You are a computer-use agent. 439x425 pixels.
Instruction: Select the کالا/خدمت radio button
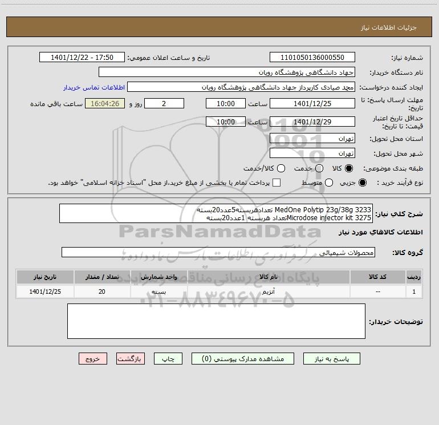281,168
